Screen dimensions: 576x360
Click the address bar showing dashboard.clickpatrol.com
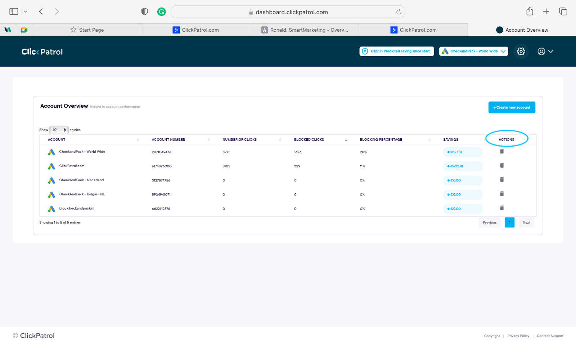[x=288, y=12]
